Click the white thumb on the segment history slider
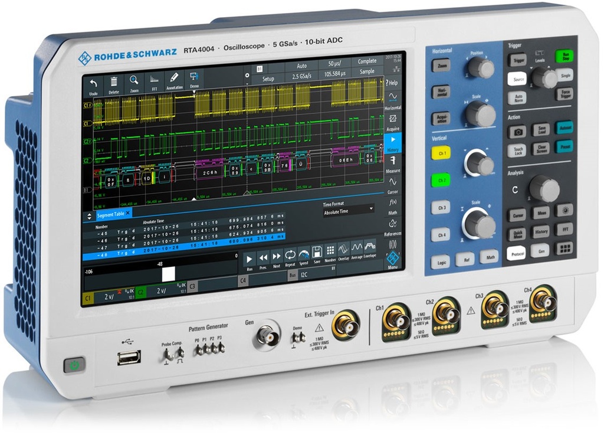Screen dimensions: 604x435 click(x=168, y=274)
